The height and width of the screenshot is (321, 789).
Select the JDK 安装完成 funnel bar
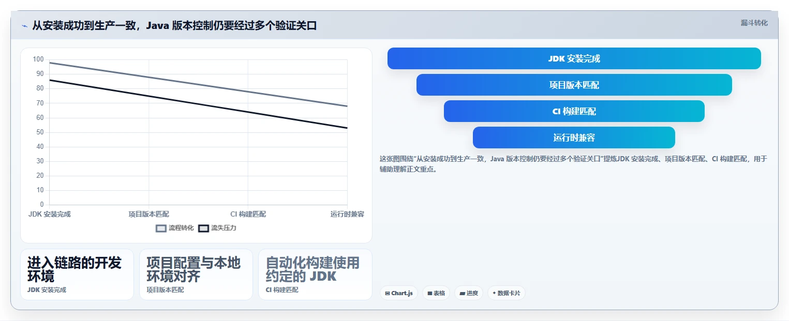click(x=574, y=58)
